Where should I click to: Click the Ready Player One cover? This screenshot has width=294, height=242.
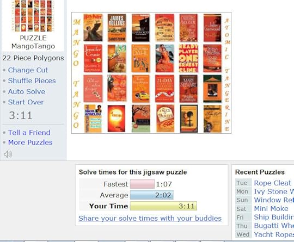coord(188,58)
